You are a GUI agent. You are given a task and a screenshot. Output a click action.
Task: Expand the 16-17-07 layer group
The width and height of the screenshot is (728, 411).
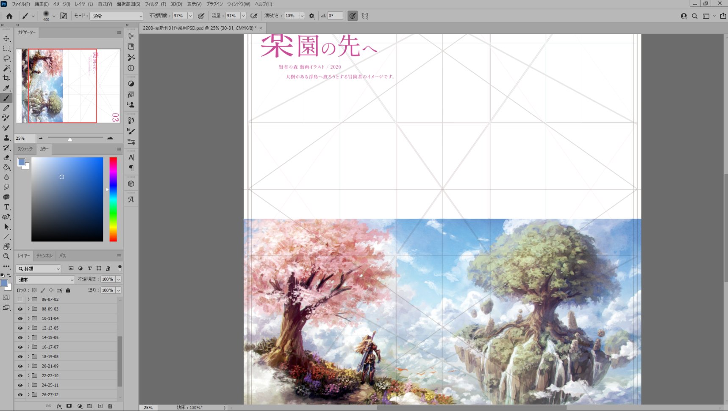click(x=28, y=347)
